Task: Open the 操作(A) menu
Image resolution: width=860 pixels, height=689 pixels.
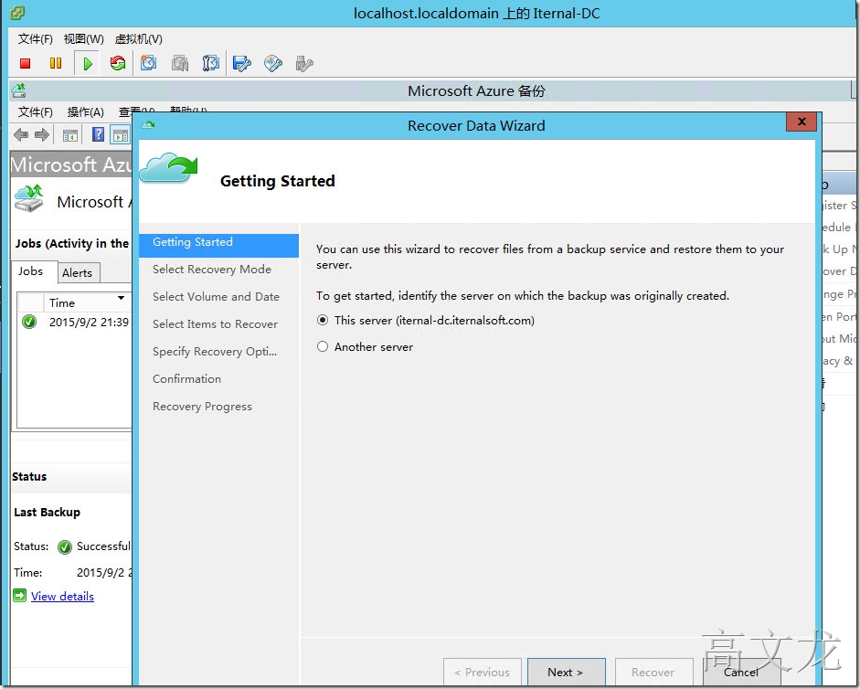Action: pos(86,111)
